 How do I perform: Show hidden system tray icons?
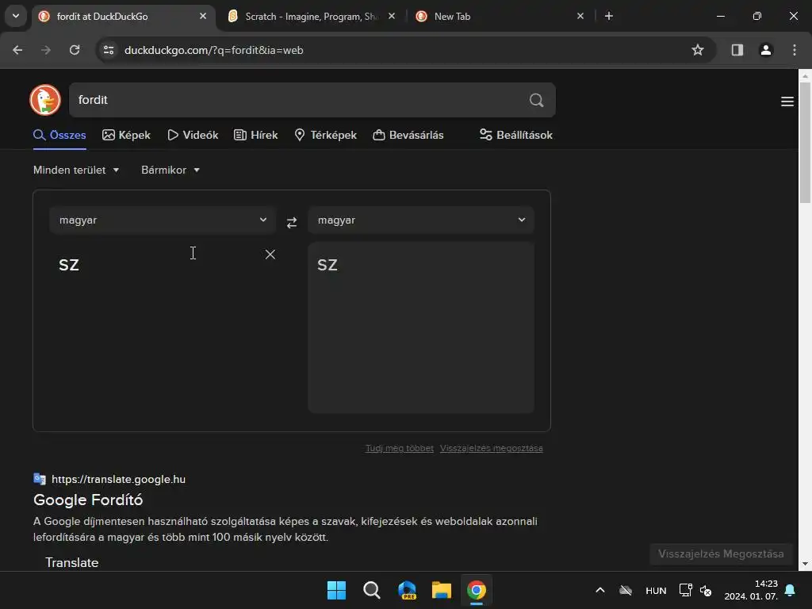point(600,590)
